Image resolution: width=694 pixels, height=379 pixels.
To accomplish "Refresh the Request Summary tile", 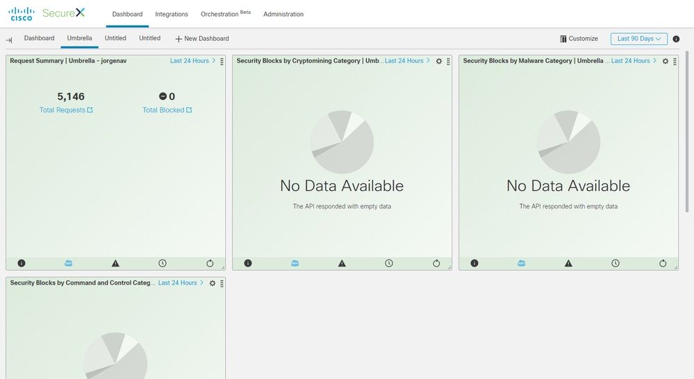I will (210, 263).
